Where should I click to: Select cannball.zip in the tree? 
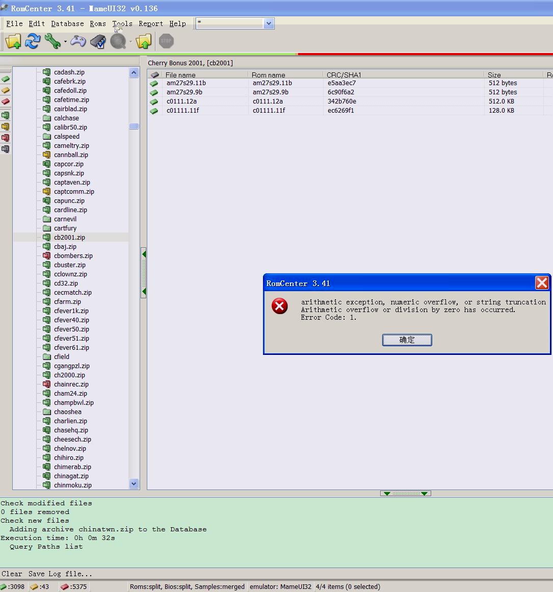click(71, 155)
